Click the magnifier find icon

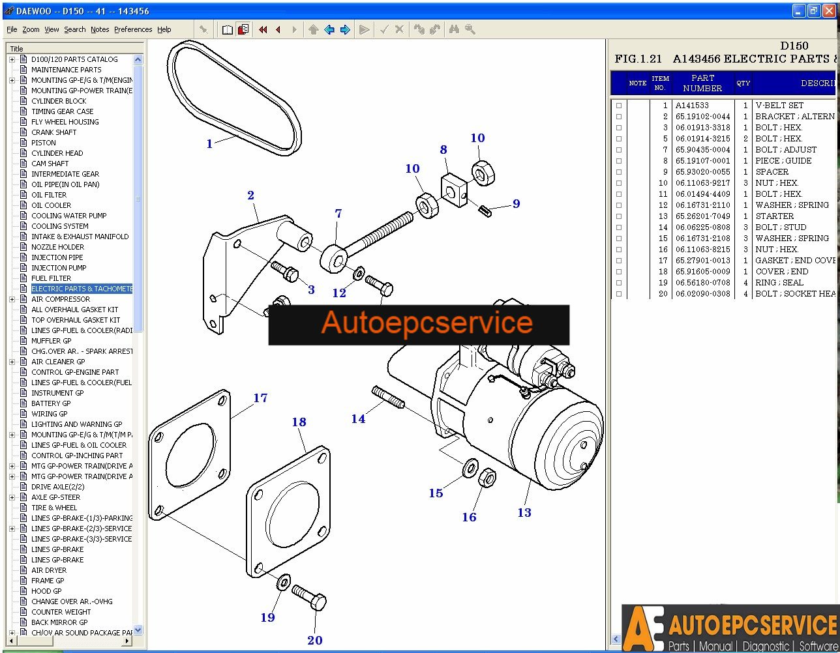coord(470,29)
